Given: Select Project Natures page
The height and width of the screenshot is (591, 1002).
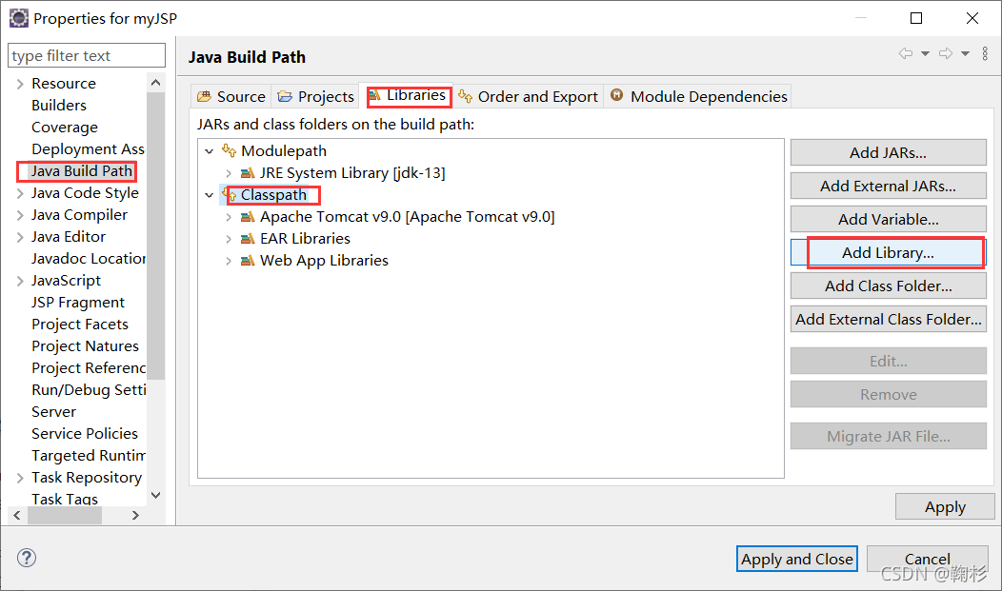Looking at the screenshot, I should pos(85,345).
